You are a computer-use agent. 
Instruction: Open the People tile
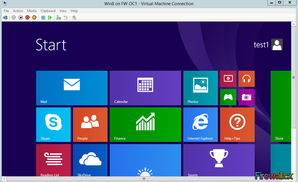point(90,124)
